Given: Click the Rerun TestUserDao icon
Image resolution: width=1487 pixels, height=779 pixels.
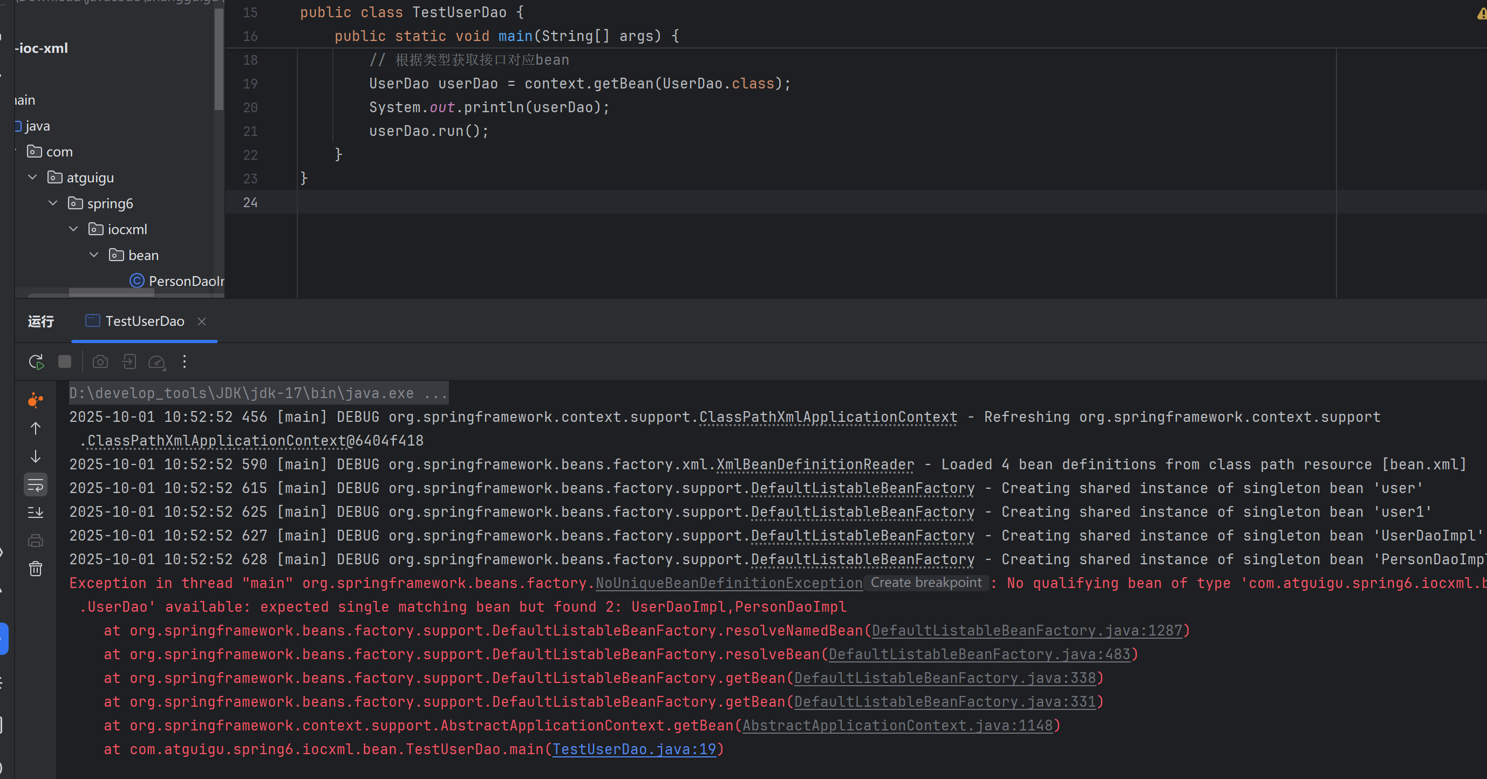Looking at the screenshot, I should tap(36, 362).
